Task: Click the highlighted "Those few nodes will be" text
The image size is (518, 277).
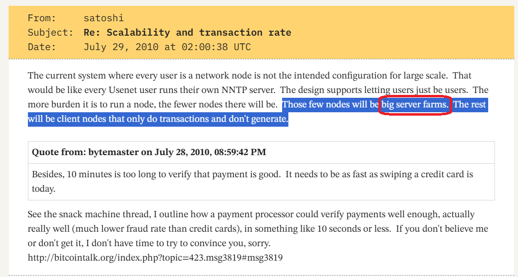Action: [x=331, y=105]
